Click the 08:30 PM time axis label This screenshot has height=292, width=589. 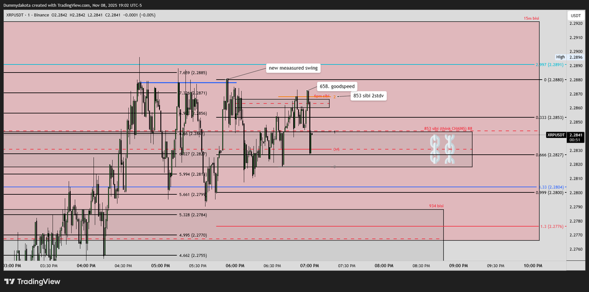point(421,265)
